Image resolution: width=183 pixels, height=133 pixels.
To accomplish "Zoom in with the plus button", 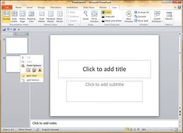I will point(171,129).
